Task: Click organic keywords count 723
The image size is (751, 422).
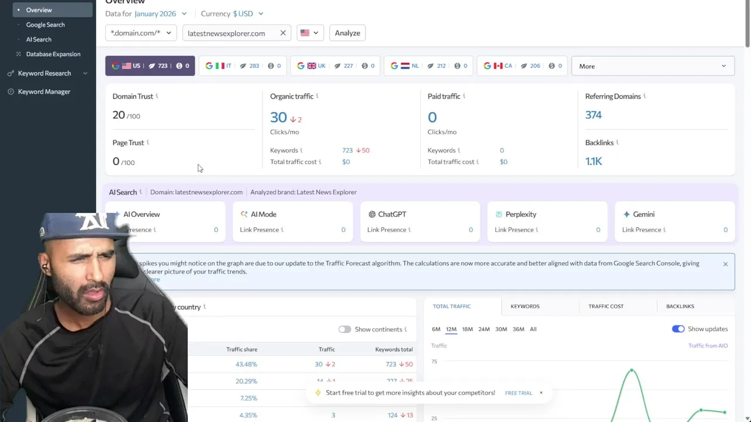Action: click(347, 150)
